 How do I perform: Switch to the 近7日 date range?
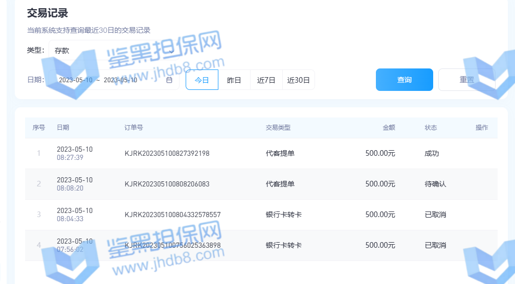(266, 80)
